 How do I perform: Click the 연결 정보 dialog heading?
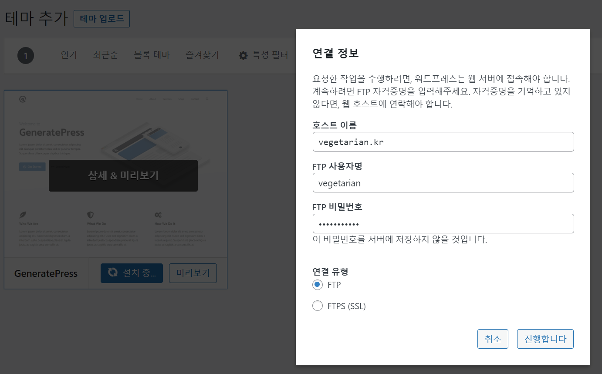[x=335, y=54]
